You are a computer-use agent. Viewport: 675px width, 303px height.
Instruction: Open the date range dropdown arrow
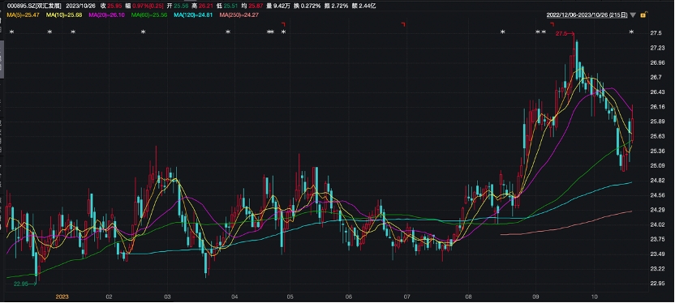coord(632,15)
